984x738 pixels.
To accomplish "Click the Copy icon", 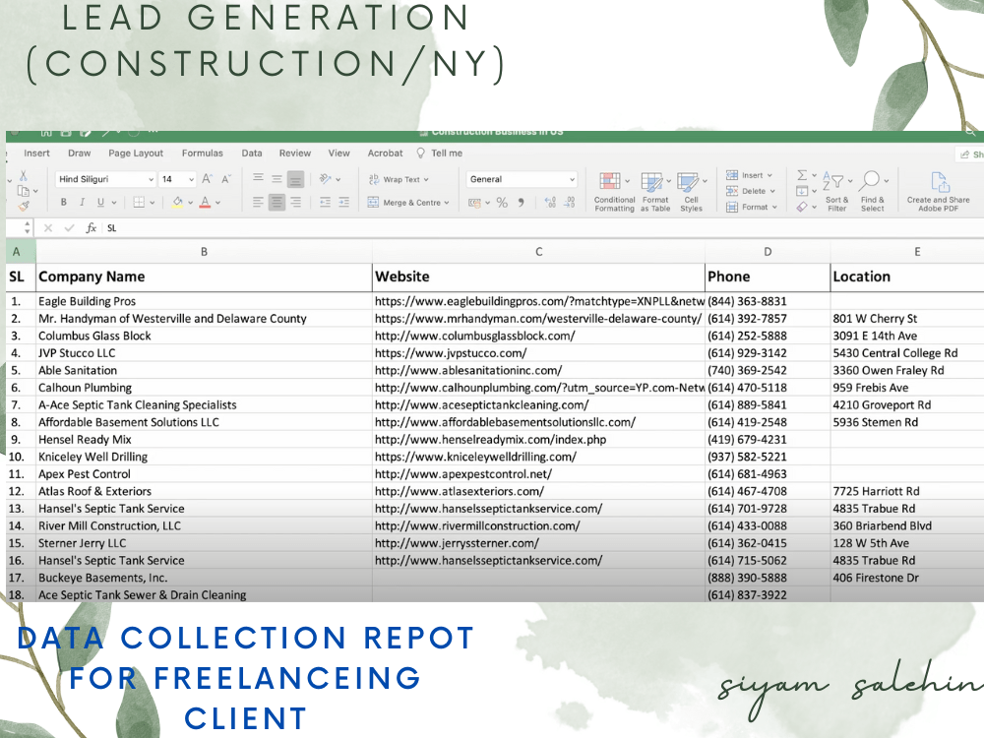I will point(24,191).
